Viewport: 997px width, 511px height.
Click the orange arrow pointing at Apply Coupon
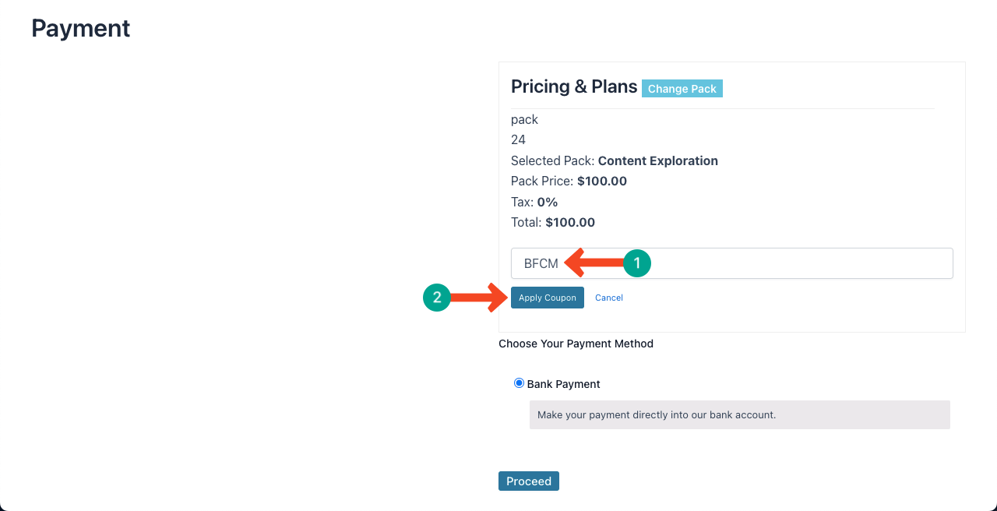coord(479,297)
